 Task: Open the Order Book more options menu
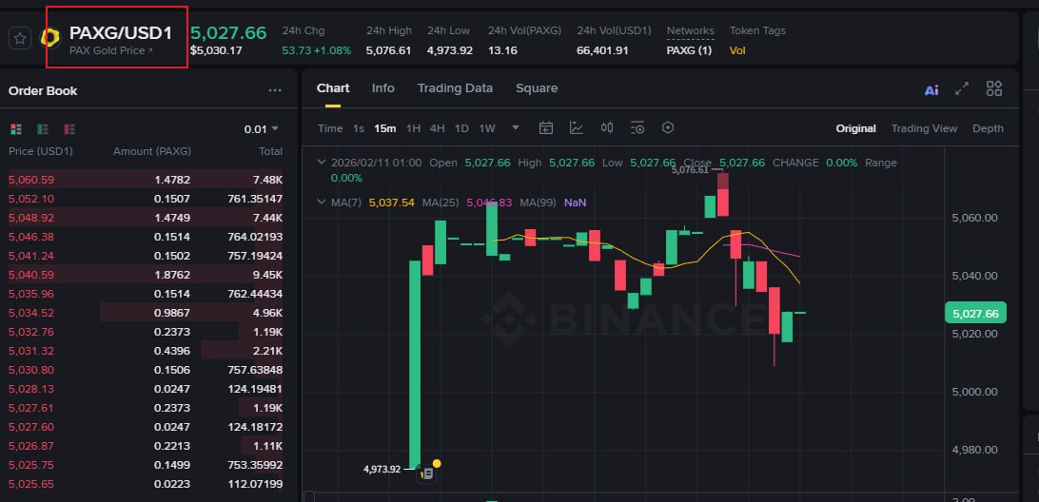point(275,91)
